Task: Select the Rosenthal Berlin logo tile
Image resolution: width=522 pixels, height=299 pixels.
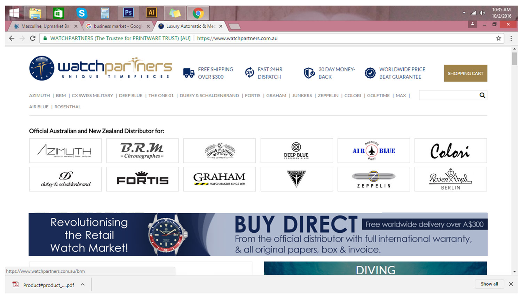Action: tap(450, 179)
